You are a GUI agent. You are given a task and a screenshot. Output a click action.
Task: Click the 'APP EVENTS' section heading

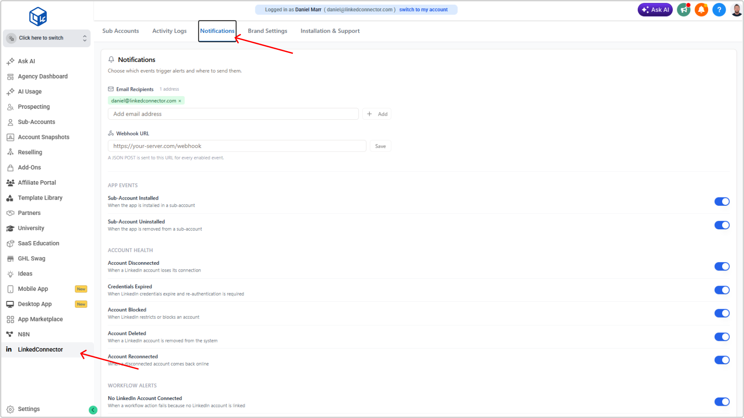[123, 186]
